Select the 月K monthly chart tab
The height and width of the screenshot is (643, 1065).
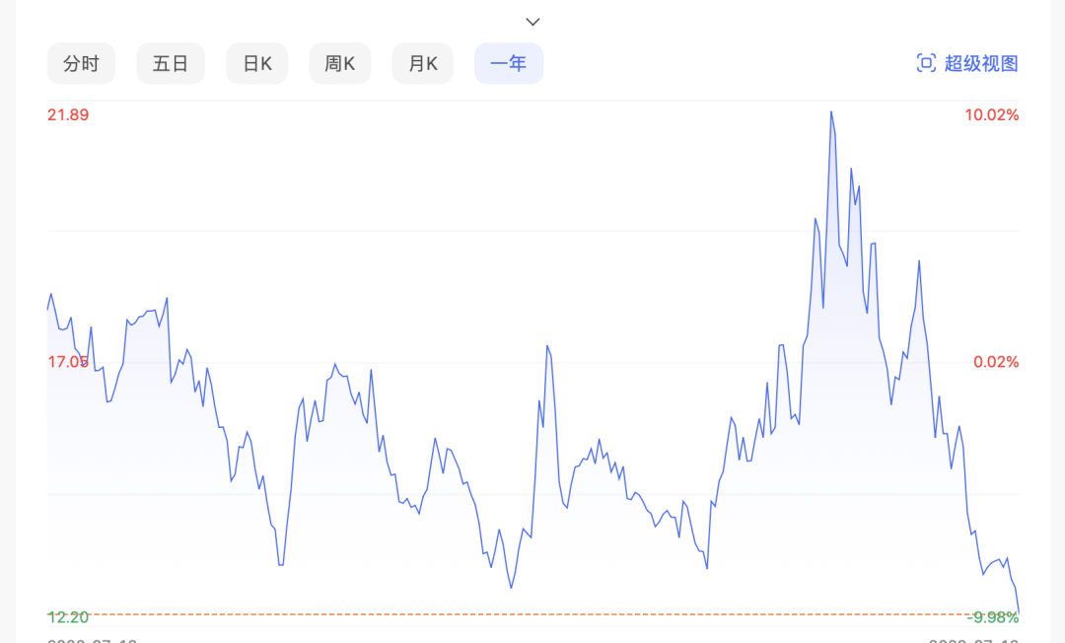point(422,64)
